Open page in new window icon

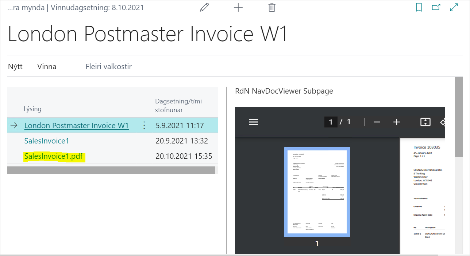tap(436, 8)
